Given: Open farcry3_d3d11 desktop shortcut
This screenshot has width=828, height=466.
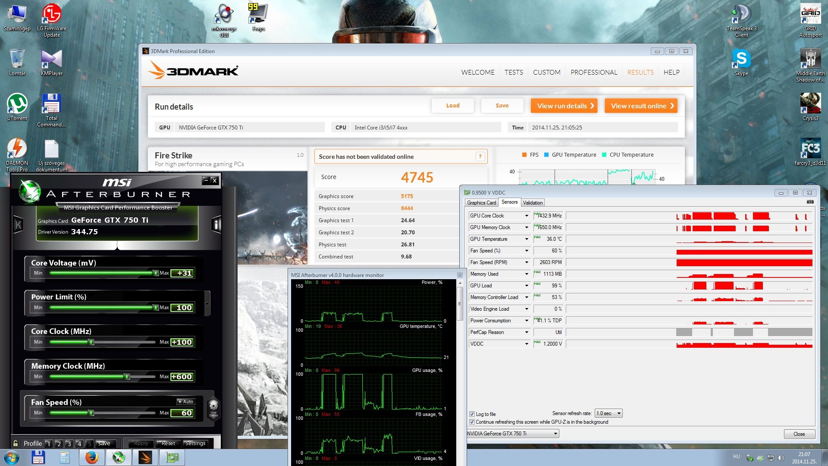Looking at the screenshot, I should [810, 152].
